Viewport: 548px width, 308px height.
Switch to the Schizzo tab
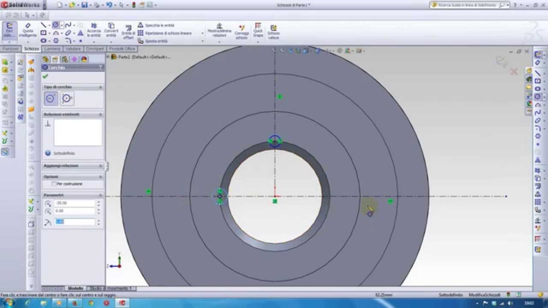click(31, 49)
